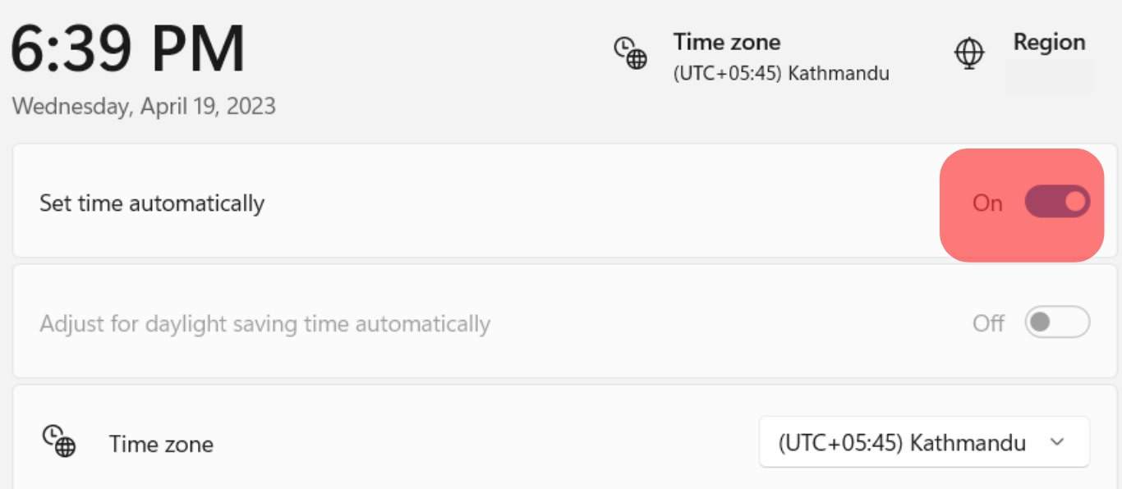The width and height of the screenshot is (1122, 489).
Task: Click the Region header icon at top right
Action: point(970,52)
